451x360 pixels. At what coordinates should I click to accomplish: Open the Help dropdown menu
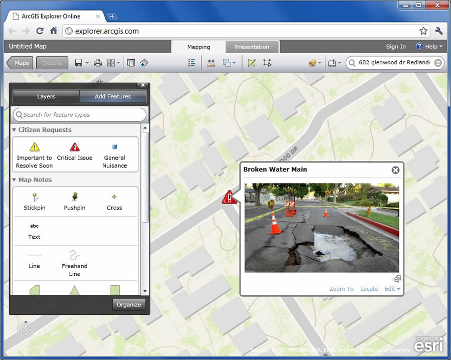point(429,46)
